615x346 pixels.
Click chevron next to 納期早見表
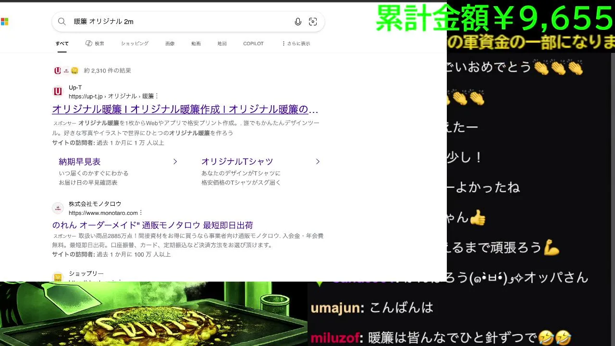175,161
